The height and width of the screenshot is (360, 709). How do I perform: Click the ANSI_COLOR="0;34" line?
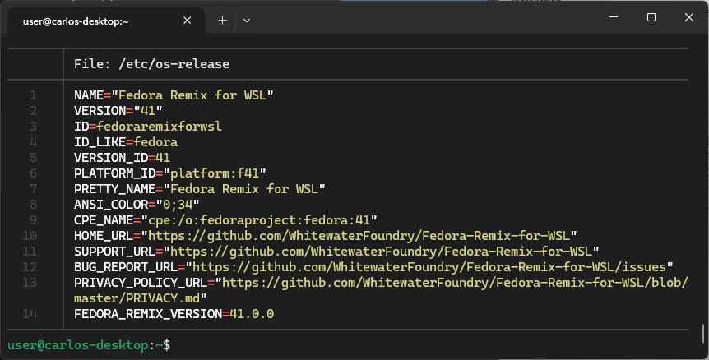137,205
